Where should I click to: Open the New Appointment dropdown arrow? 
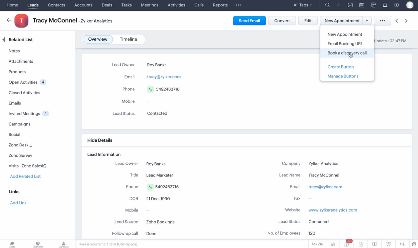tap(367, 21)
